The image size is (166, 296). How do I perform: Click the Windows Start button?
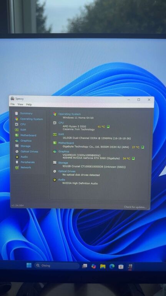pyautogui.click(x=29, y=265)
